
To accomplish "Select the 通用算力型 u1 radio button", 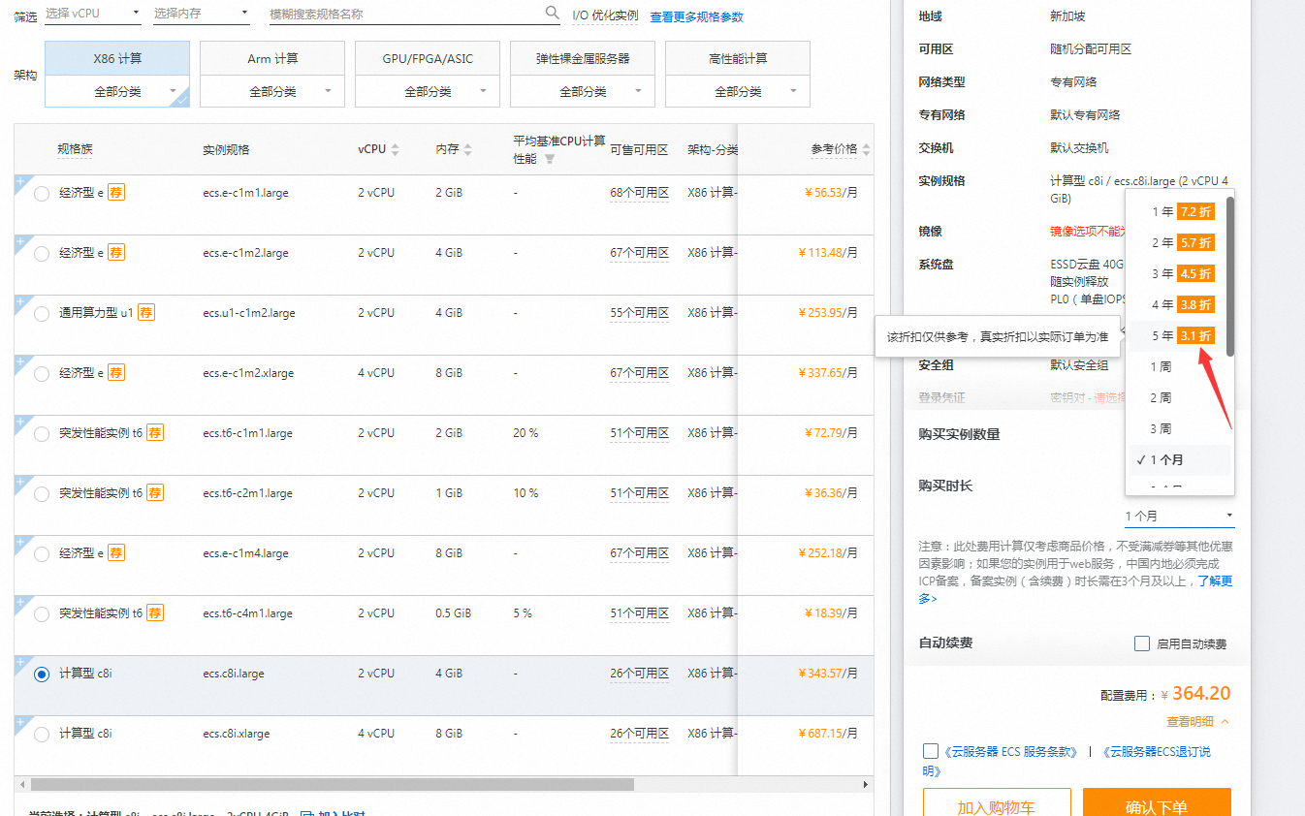I will pos(42,314).
